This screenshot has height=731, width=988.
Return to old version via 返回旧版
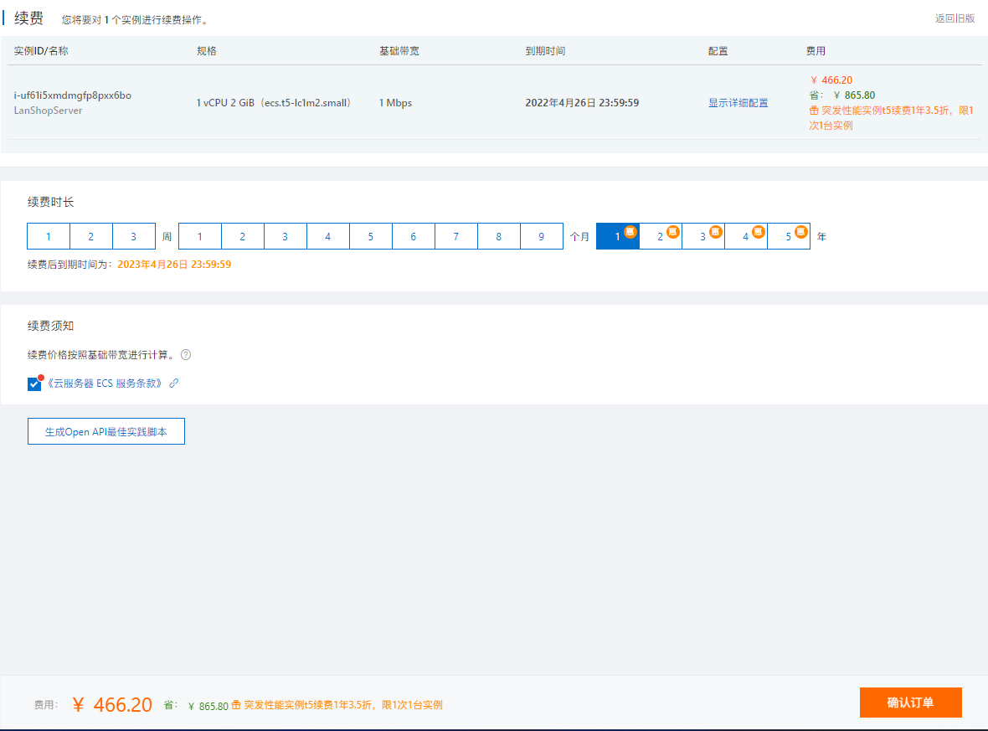tap(955, 18)
